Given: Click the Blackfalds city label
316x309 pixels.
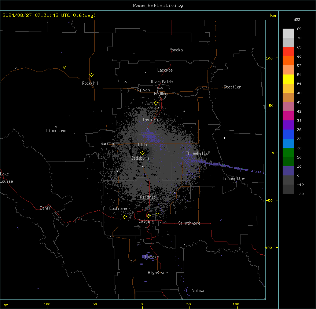Looking at the screenshot, I should [x=162, y=82].
